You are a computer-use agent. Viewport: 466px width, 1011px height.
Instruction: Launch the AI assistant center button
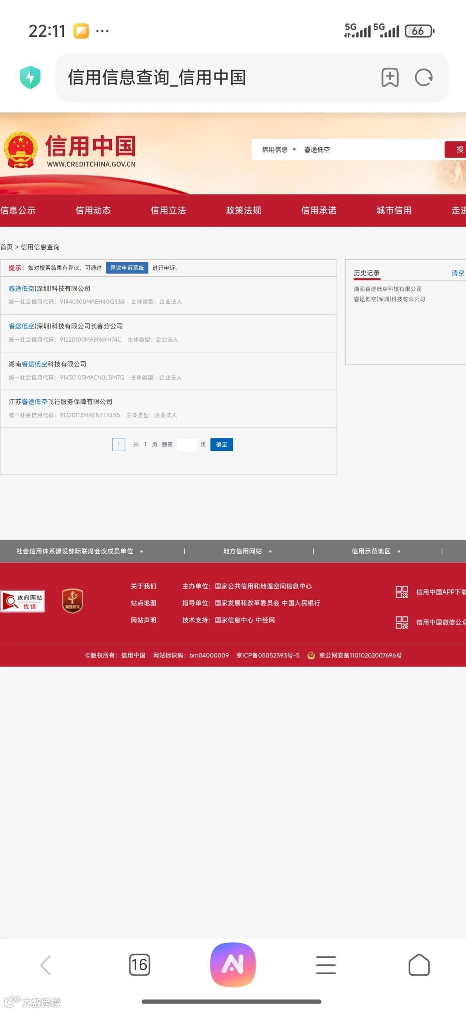click(233, 964)
